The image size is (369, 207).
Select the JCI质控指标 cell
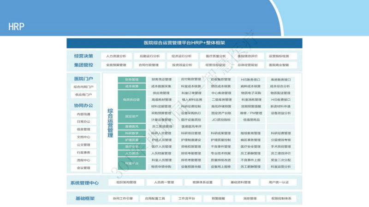pyautogui.click(x=221, y=120)
